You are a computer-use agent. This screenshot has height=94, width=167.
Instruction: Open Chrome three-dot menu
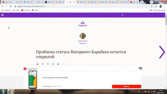point(165,6)
